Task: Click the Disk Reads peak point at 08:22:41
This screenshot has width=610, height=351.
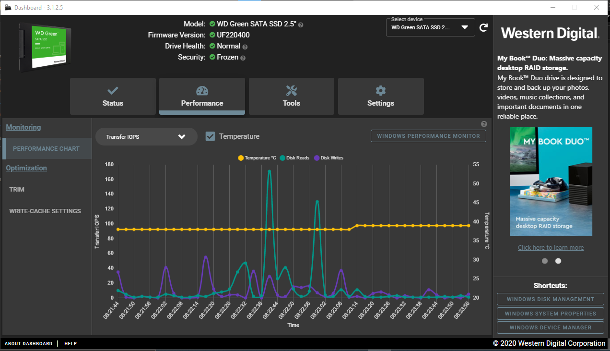Action: (x=270, y=171)
